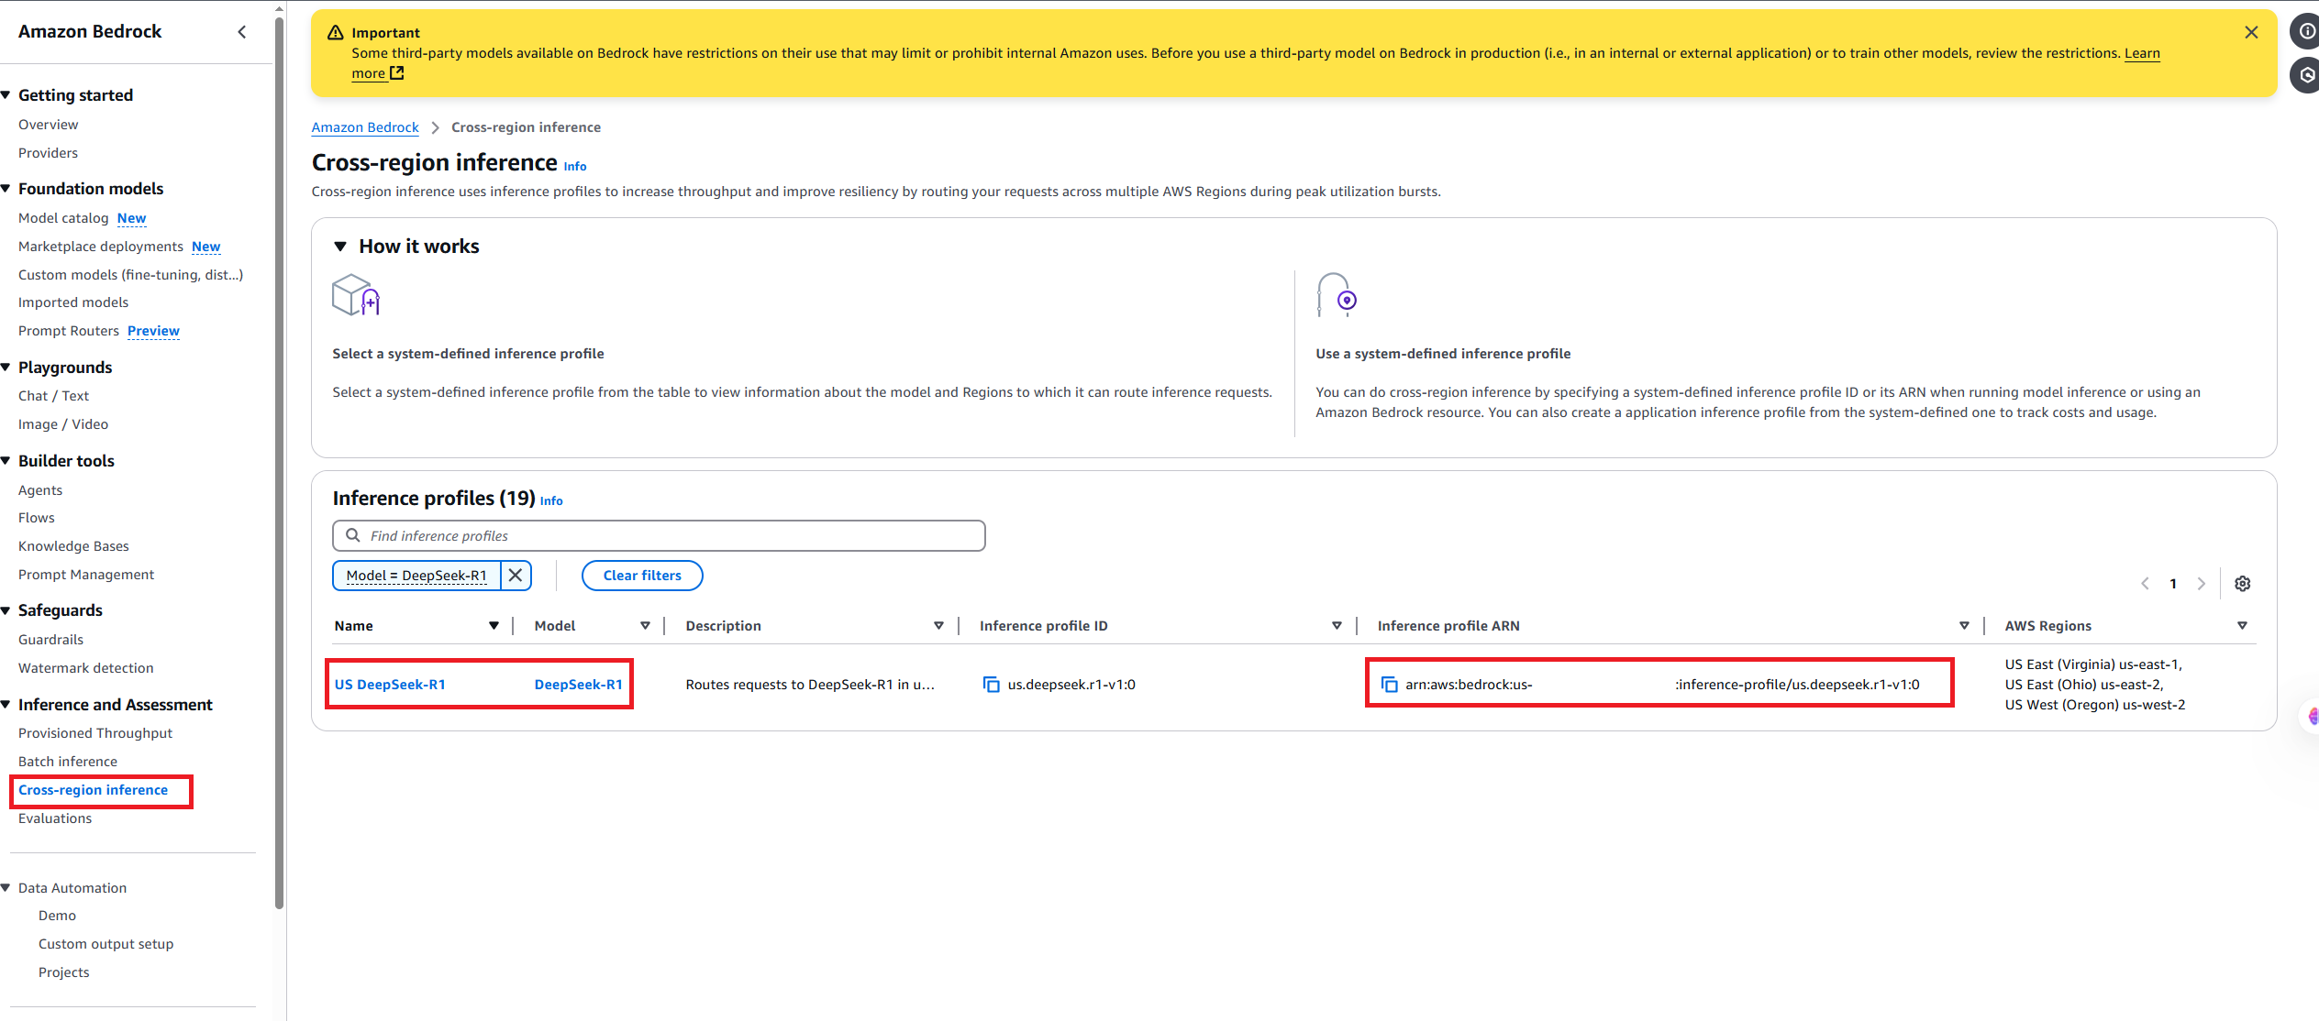
Task: Copy the us.deepseek.r1-v1:0 inference profile ID
Action: 992,685
